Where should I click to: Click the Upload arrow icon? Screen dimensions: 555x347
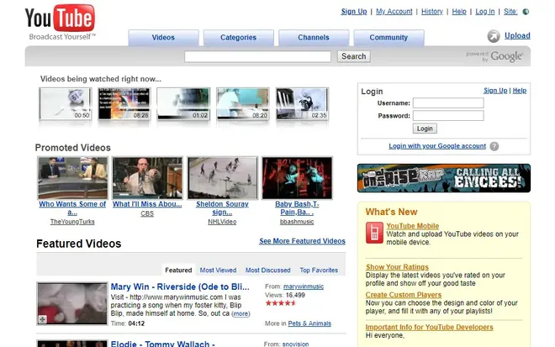494,36
